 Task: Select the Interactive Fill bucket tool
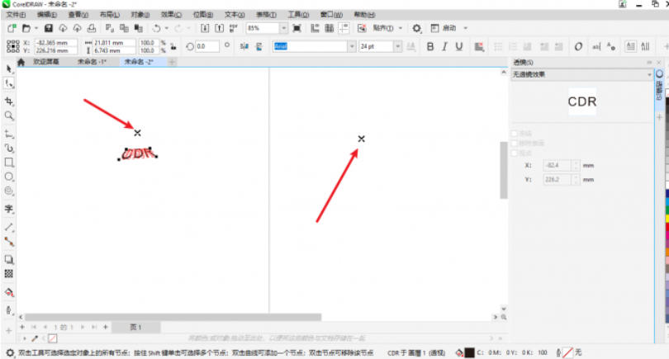click(x=9, y=292)
